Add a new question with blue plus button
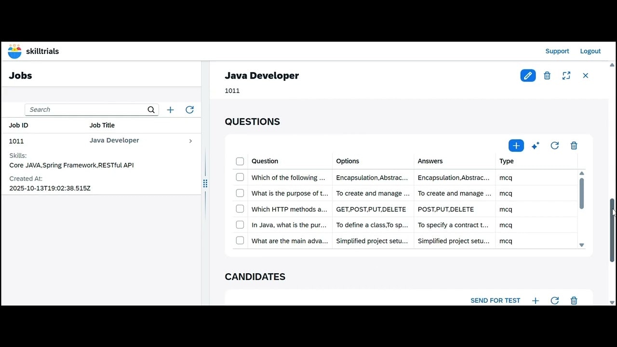The width and height of the screenshot is (617, 347). coord(516,146)
